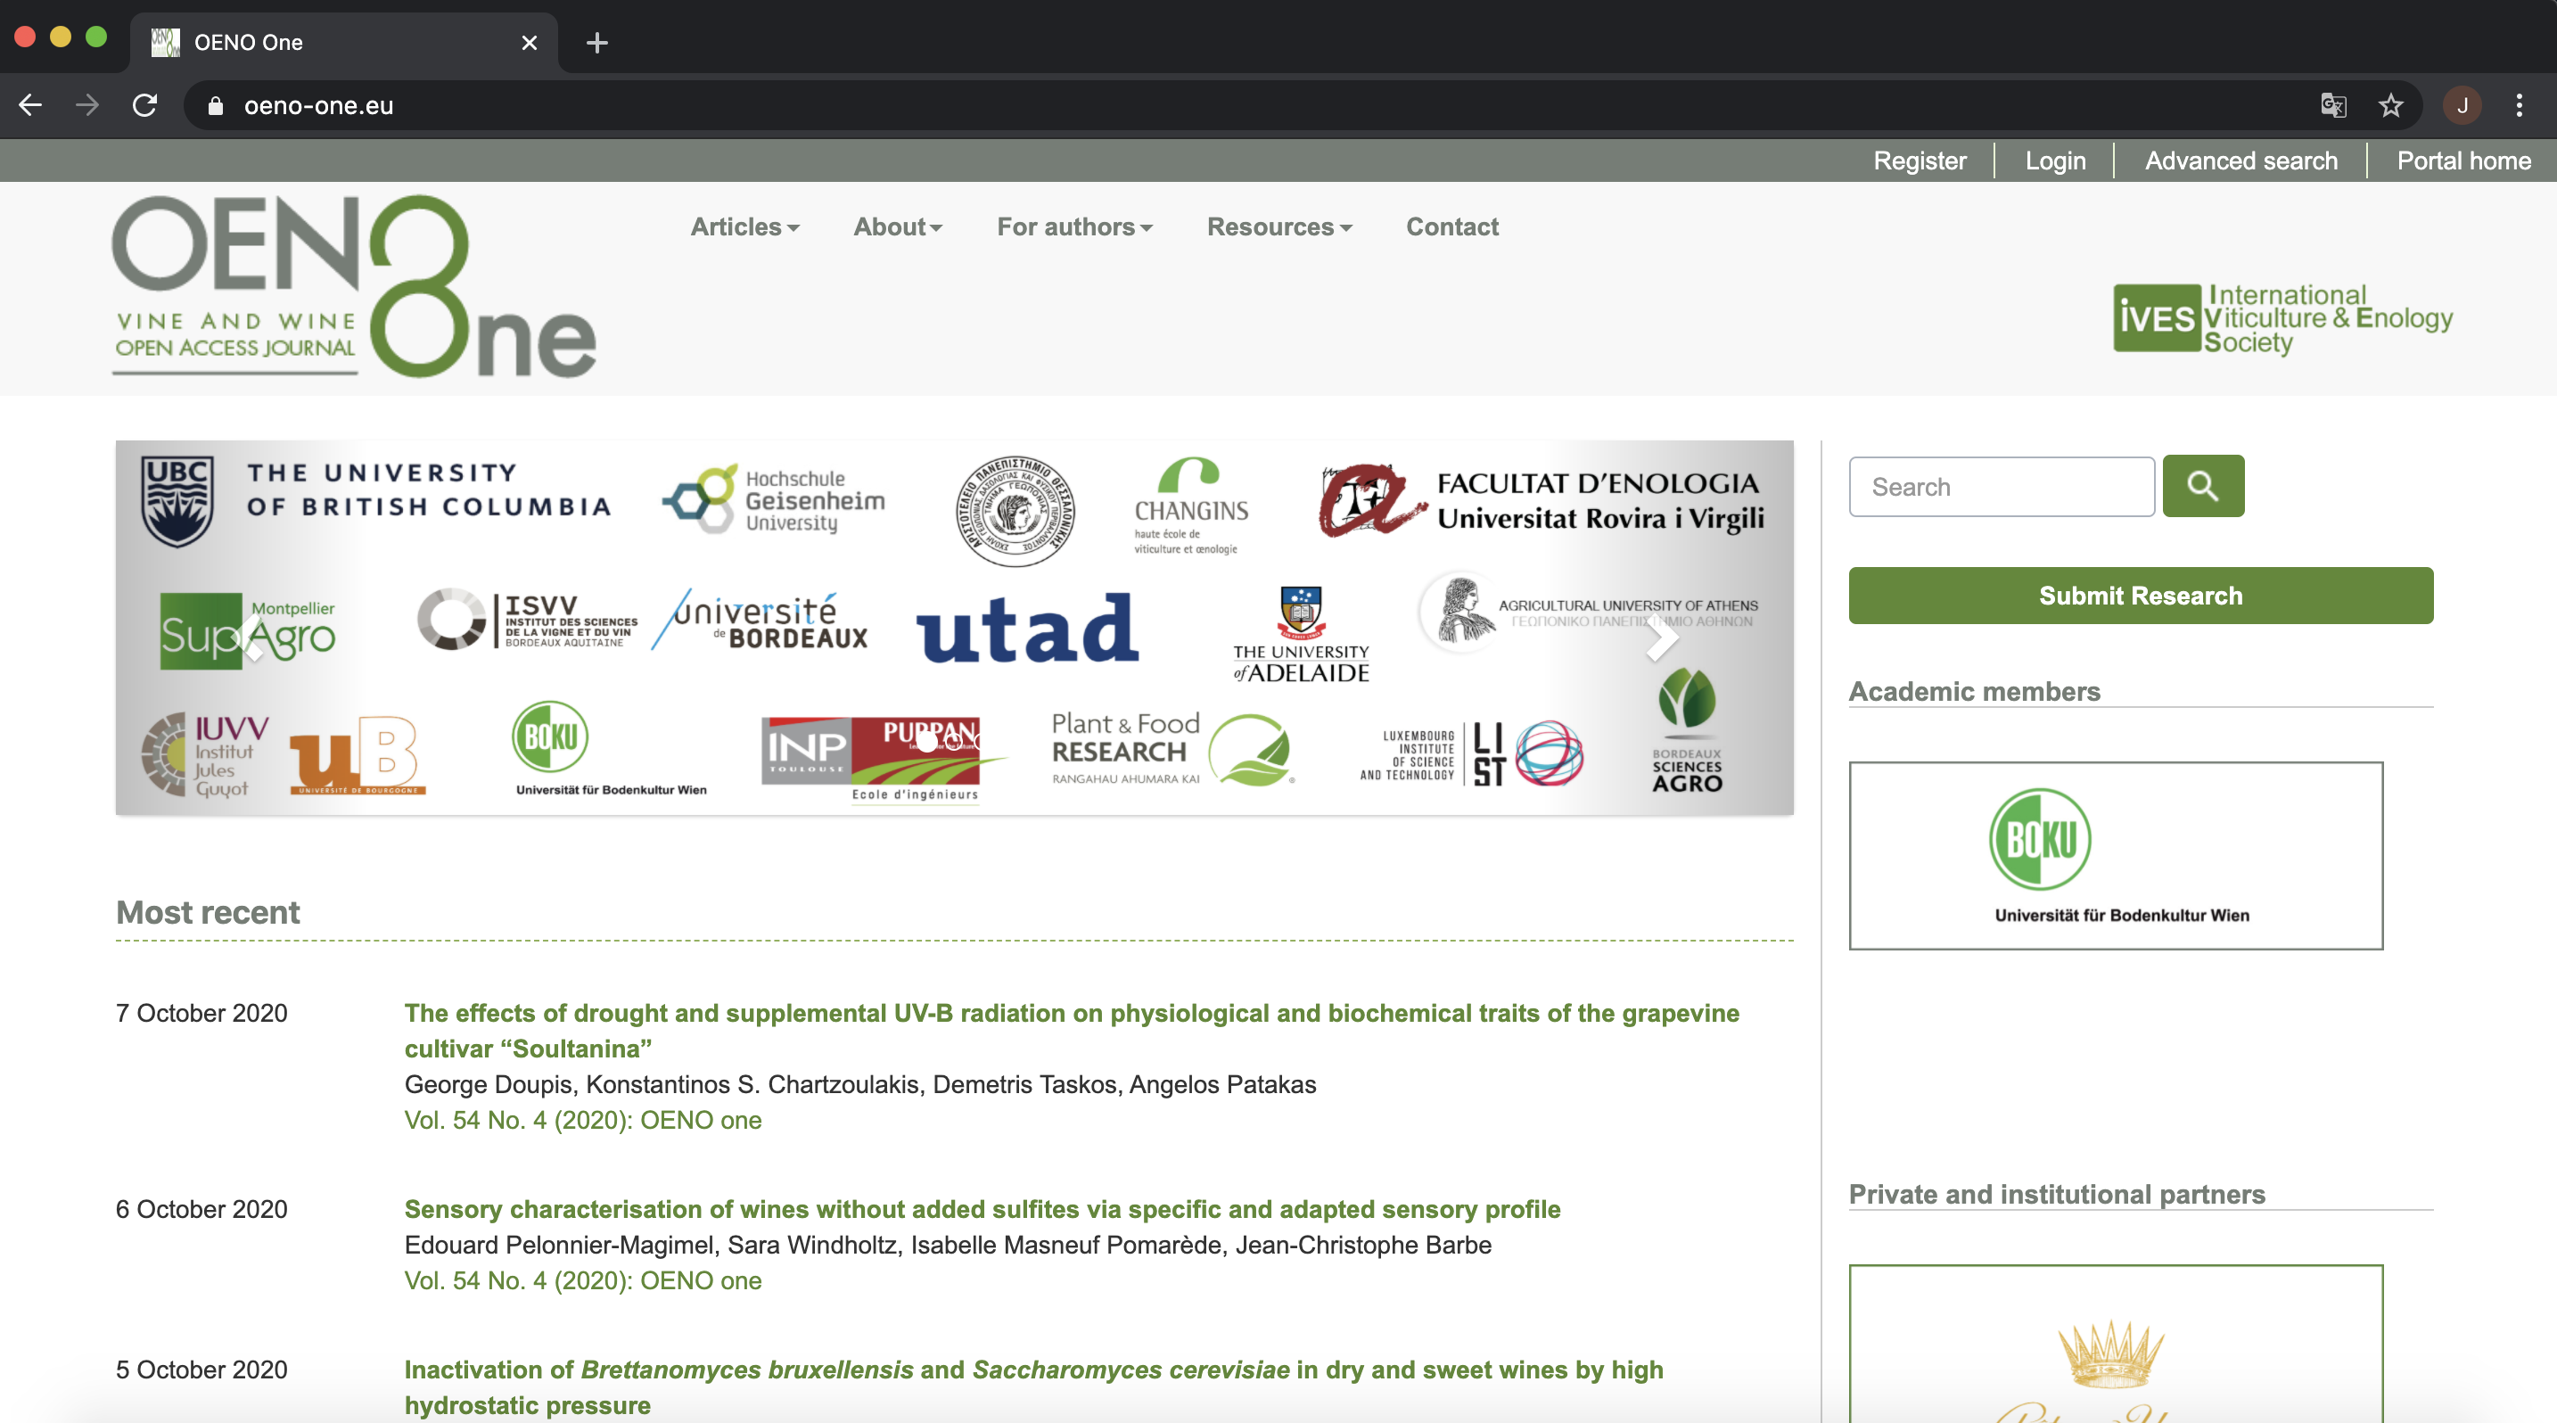Click the 7 October 2020 date text
The image size is (2557, 1423).
[201, 1013]
